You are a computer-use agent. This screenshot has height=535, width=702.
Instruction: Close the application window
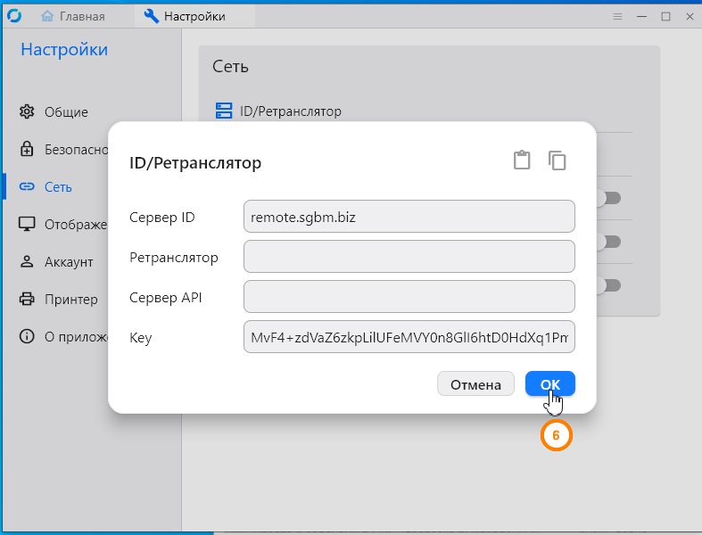[x=690, y=17]
